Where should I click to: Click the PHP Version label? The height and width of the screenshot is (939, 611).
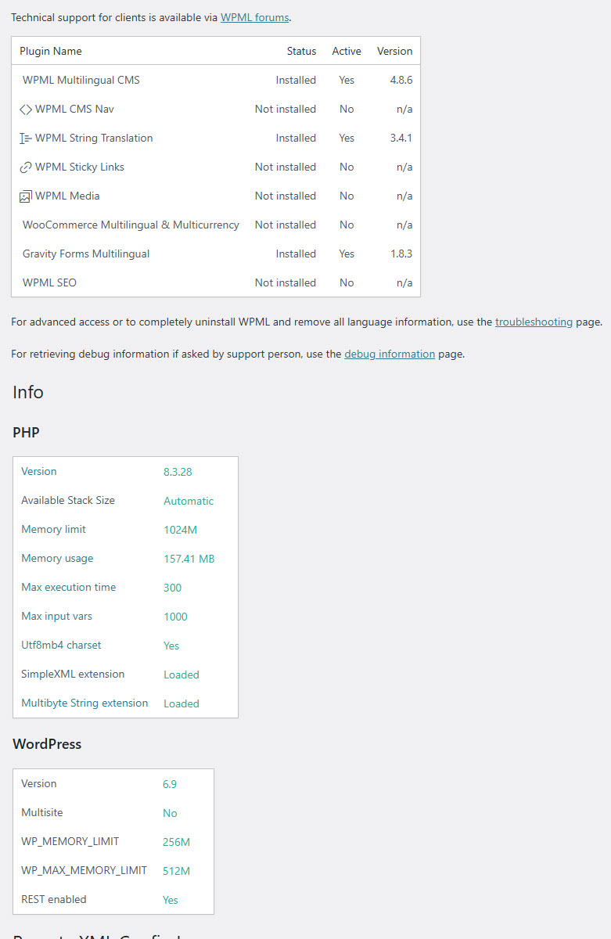[39, 471]
